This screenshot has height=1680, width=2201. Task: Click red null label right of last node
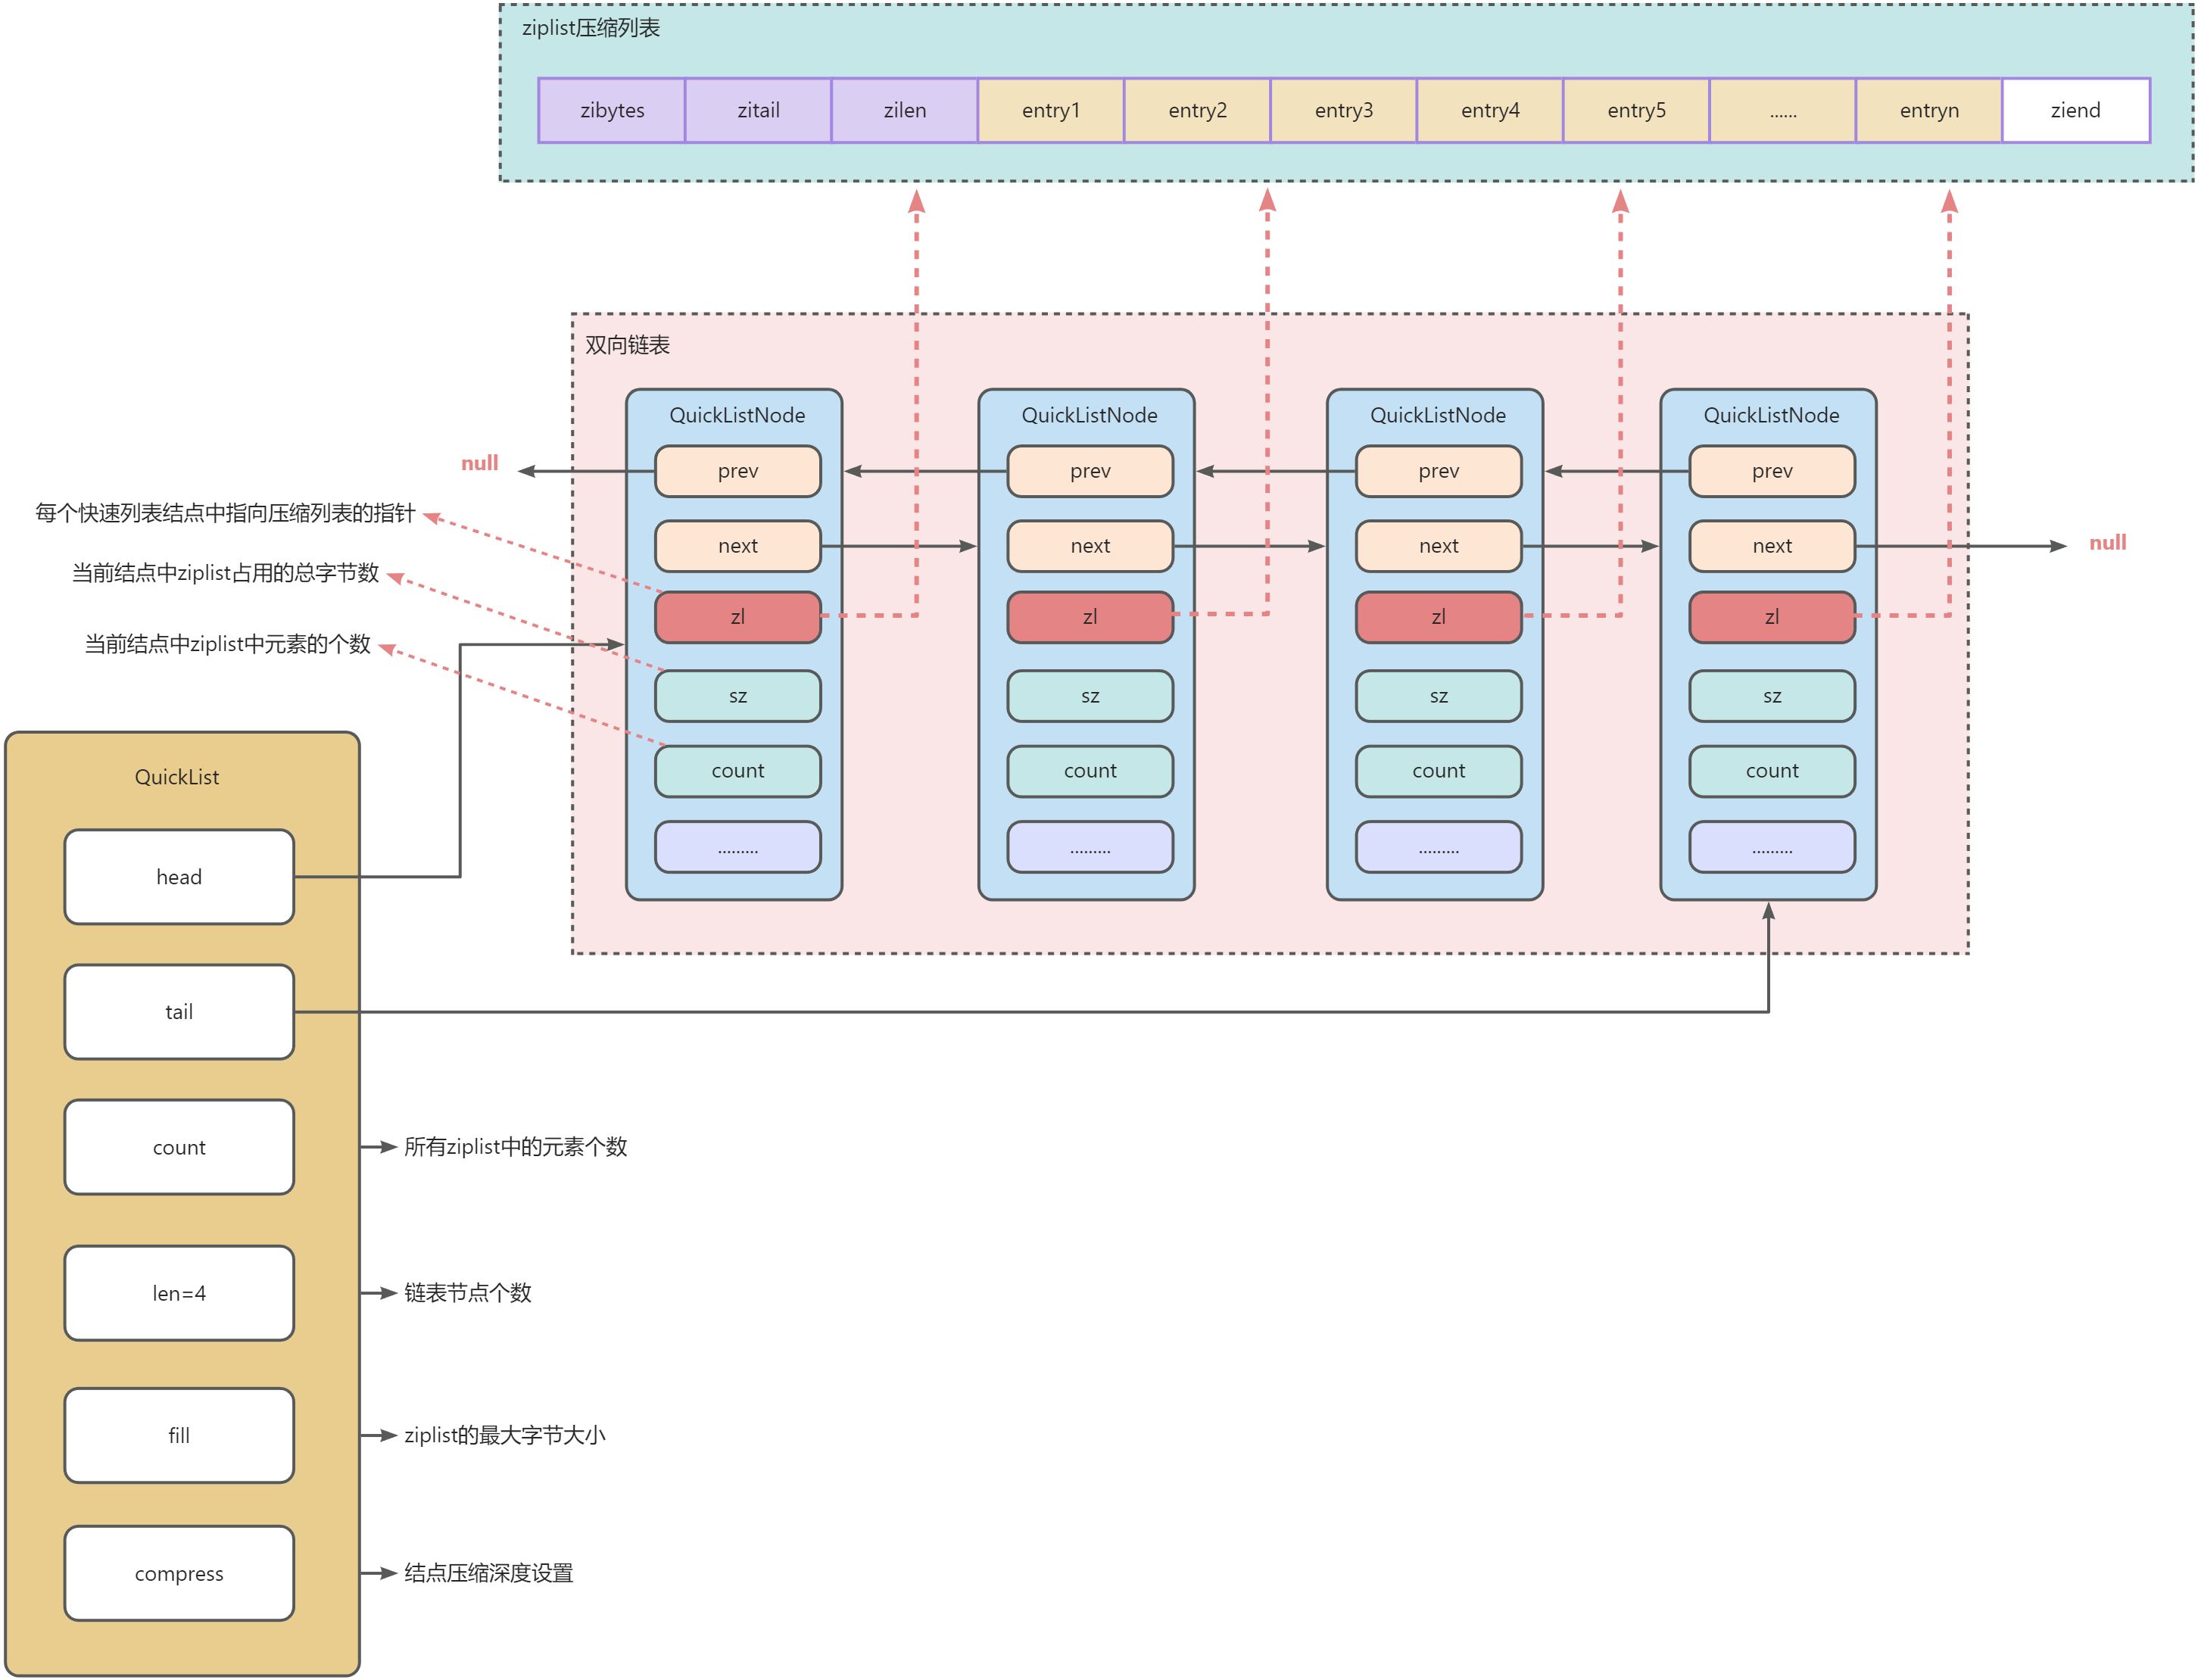(x=2107, y=543)
